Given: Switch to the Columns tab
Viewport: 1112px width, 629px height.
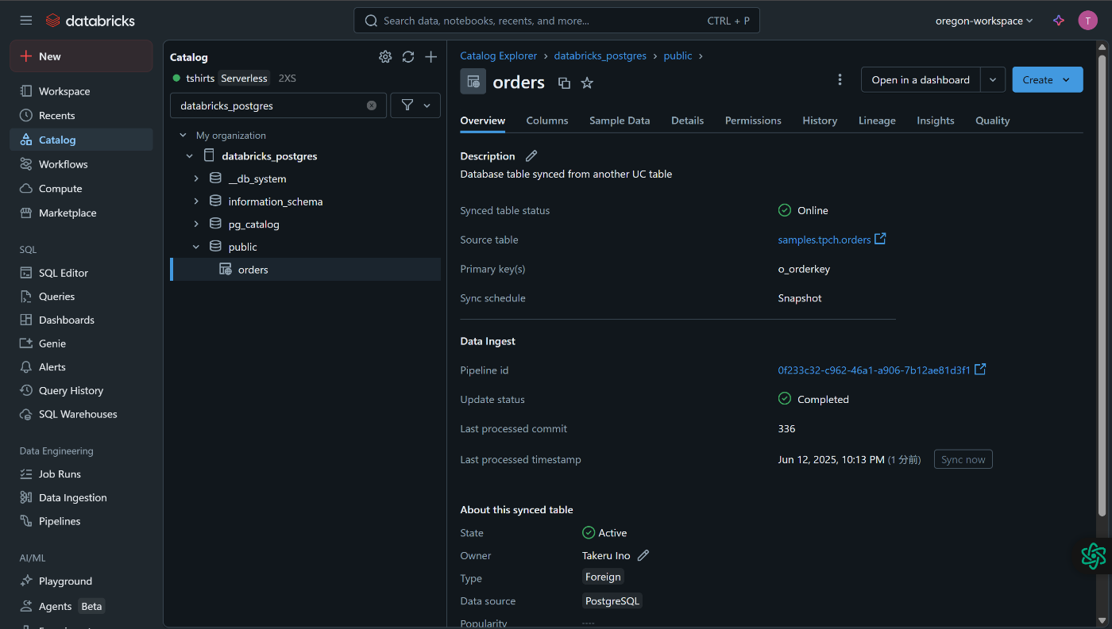Looking at the screenshot, I should pos(547,121).
